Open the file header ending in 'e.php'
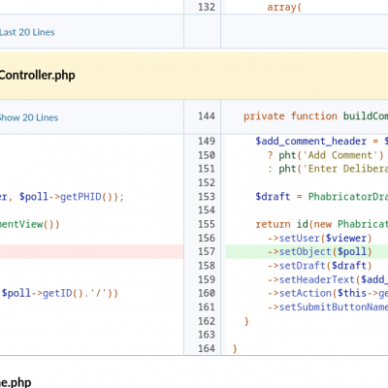This screenshot has width=388, height=388. 16,382
